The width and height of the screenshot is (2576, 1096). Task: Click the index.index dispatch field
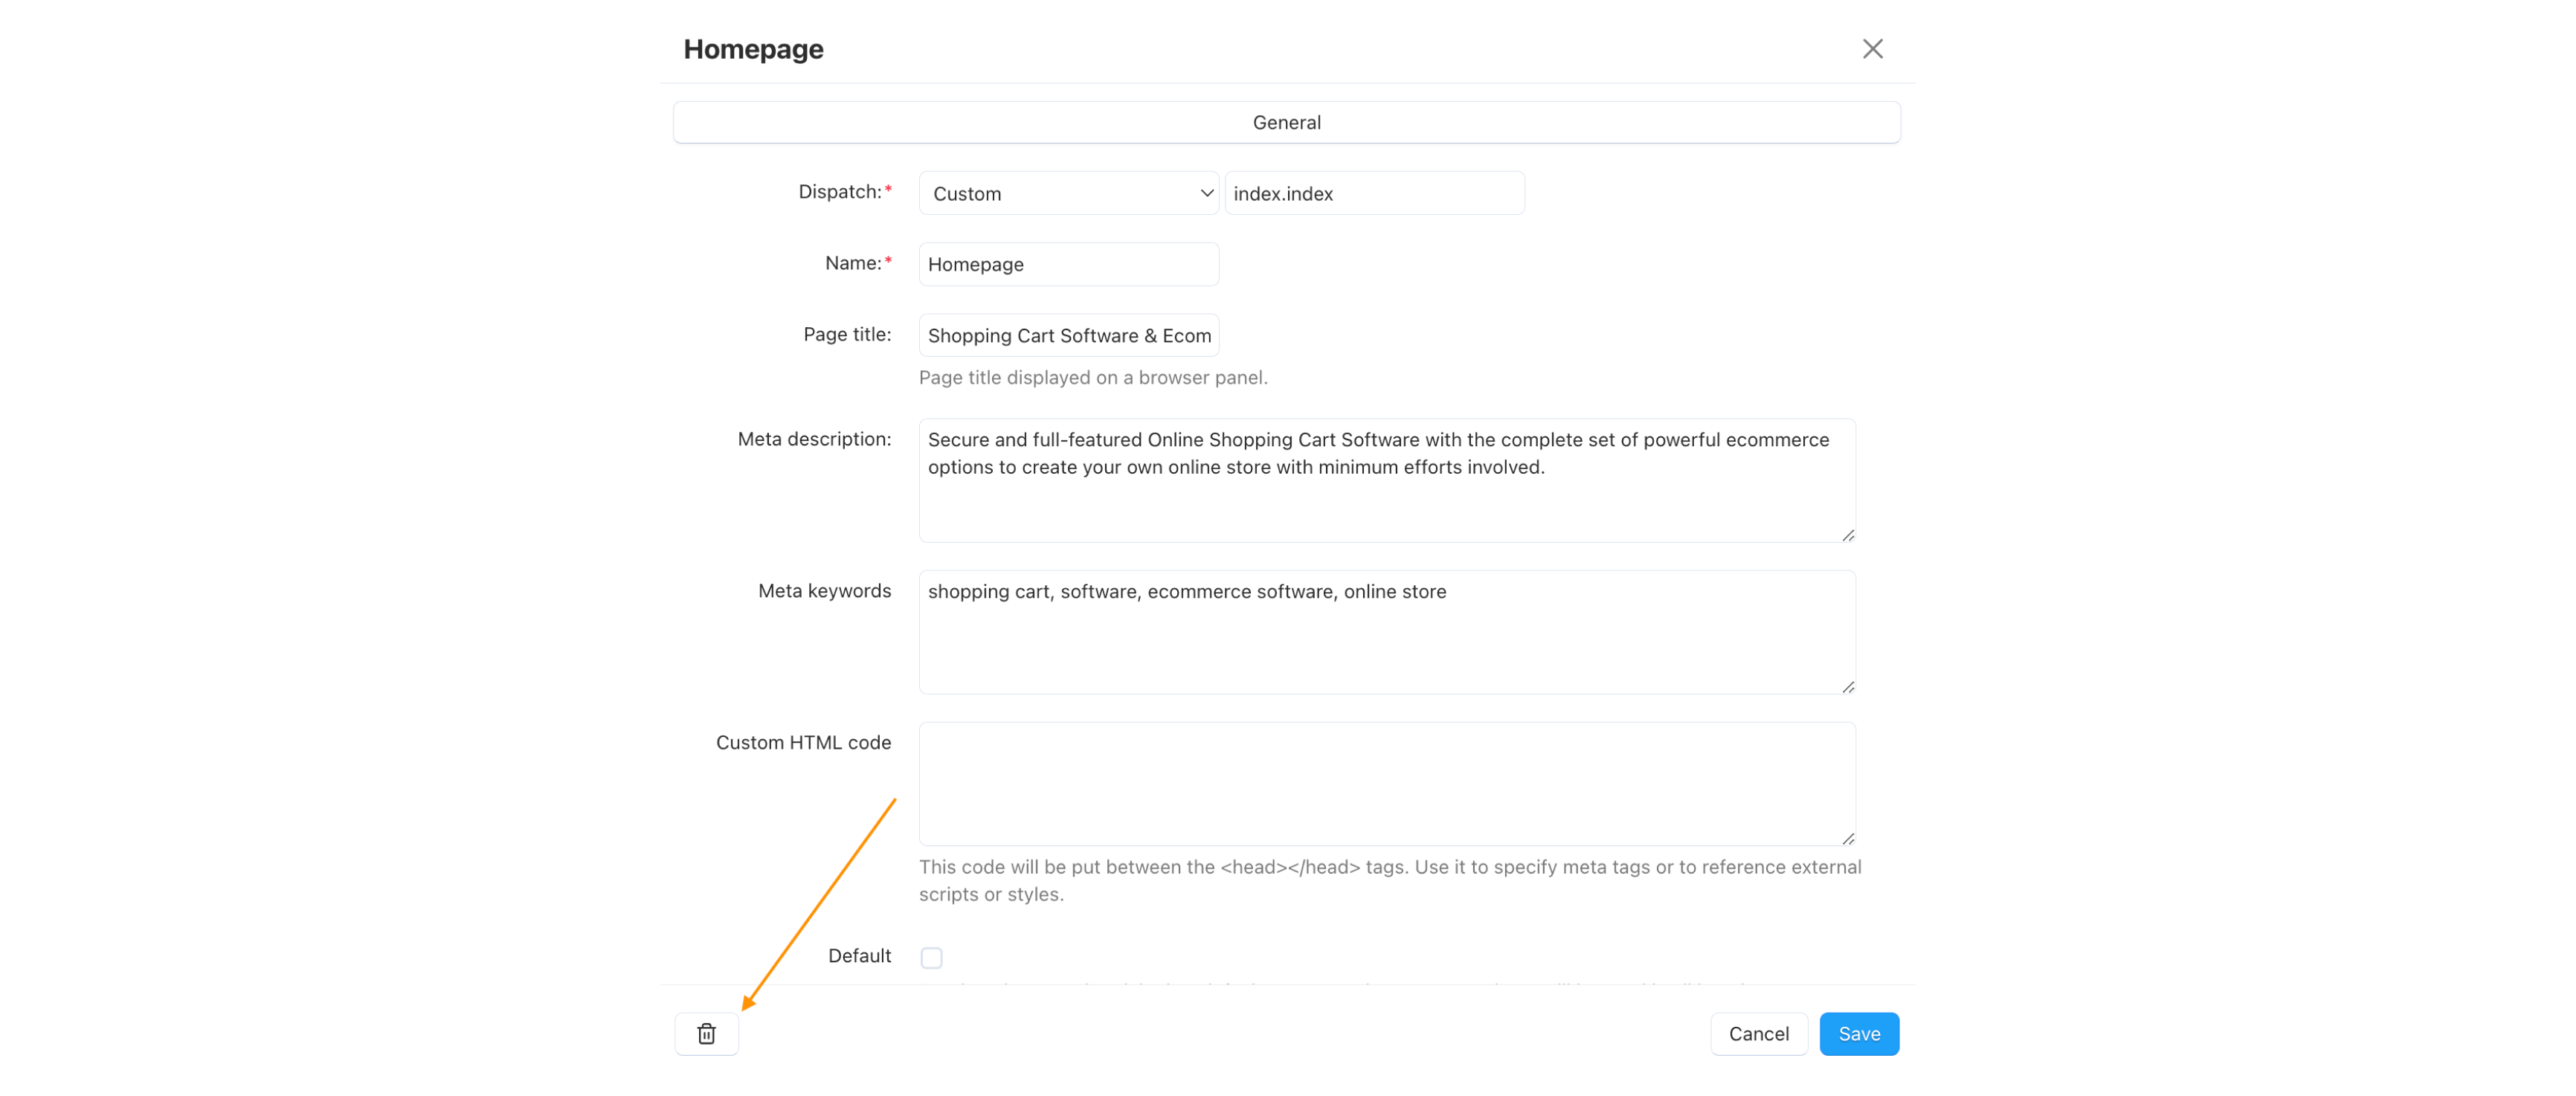[x=1374, y=193]
